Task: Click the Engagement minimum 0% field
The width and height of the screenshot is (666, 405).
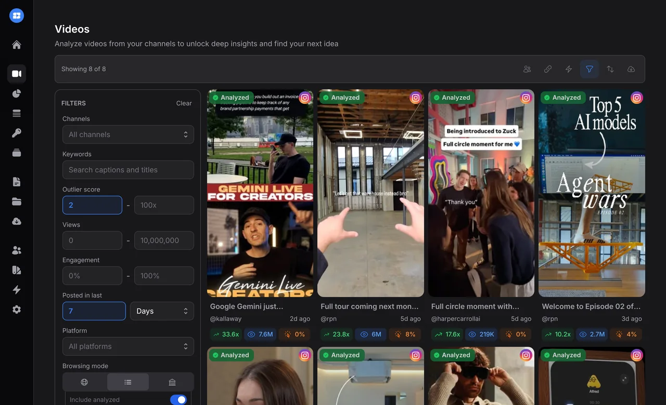Action: point(92,276)
